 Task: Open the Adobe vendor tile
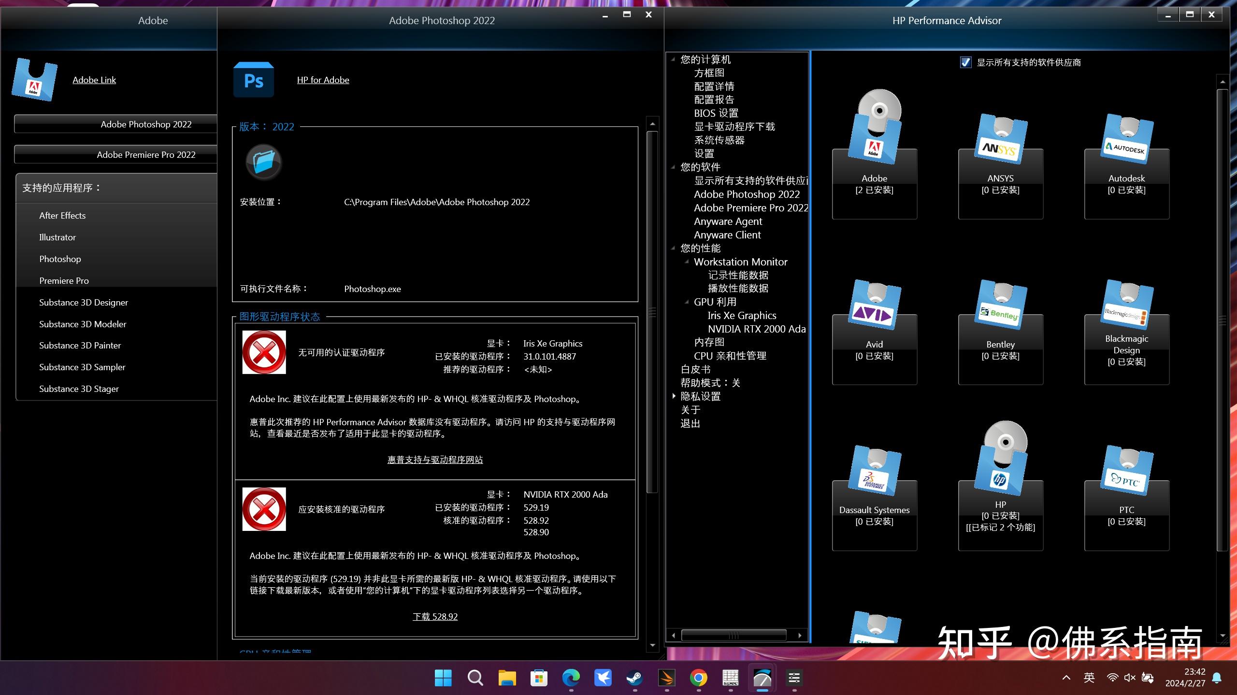(x=874, y=154)
